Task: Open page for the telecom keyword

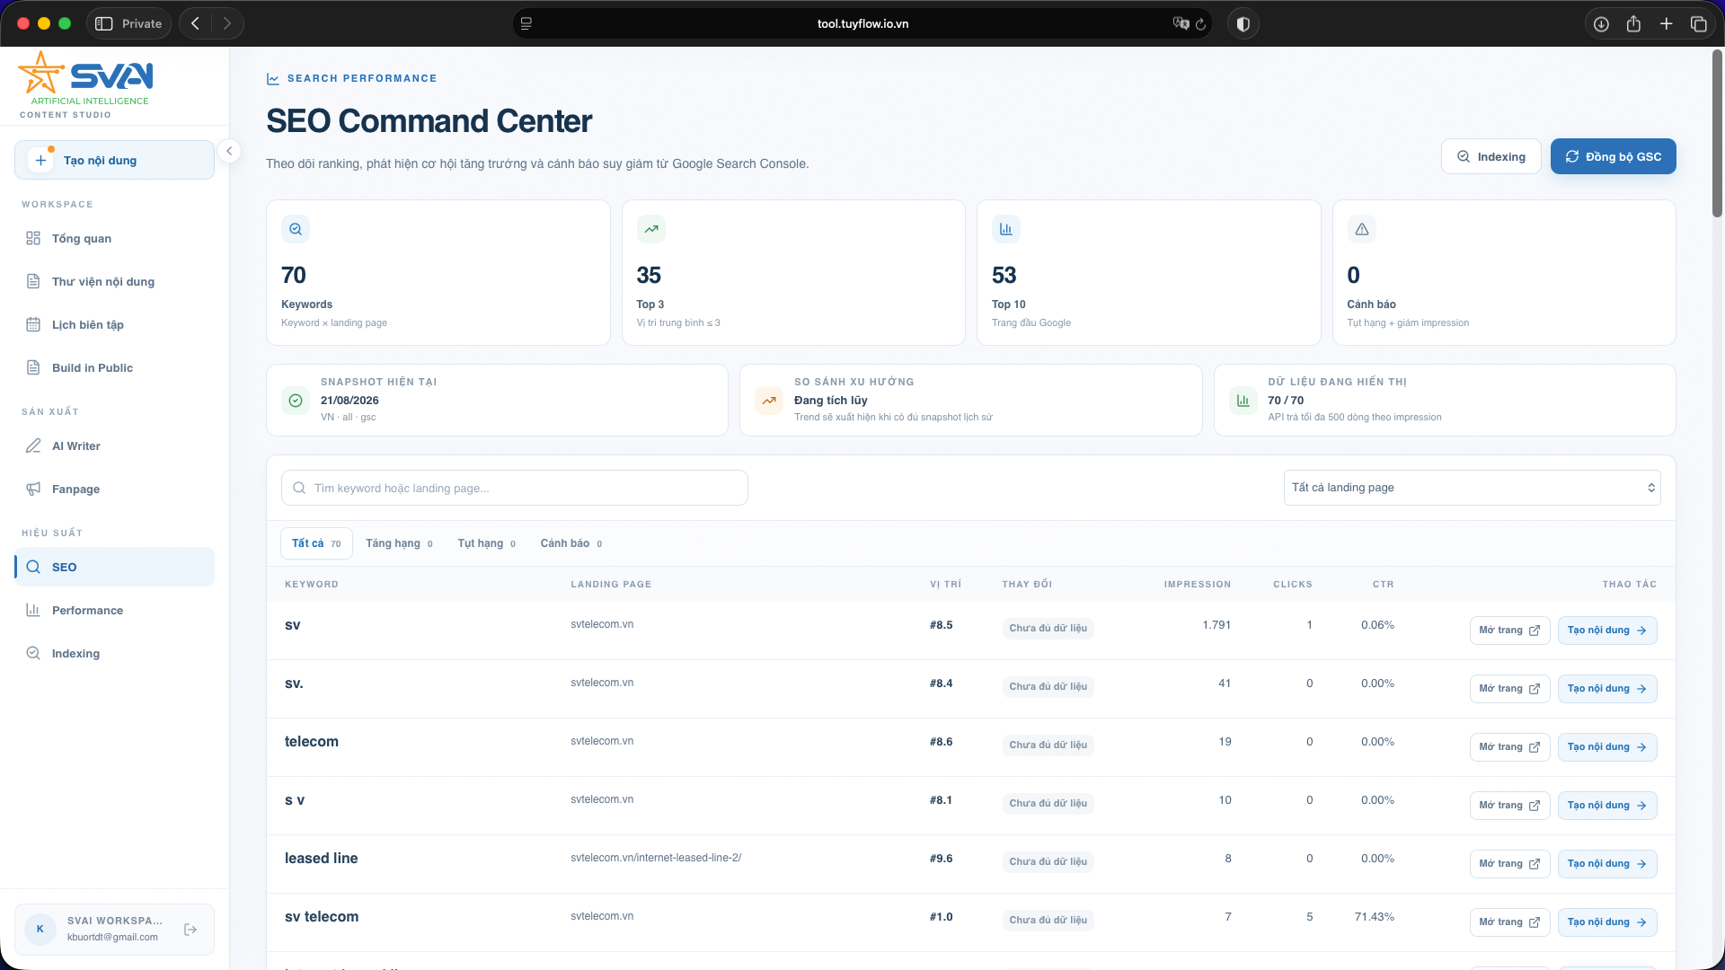Action: (x=1509, y=747)
